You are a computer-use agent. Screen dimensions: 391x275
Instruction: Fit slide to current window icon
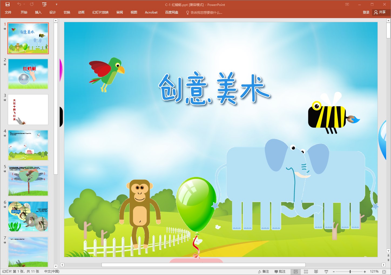click(x=384, y=271)
